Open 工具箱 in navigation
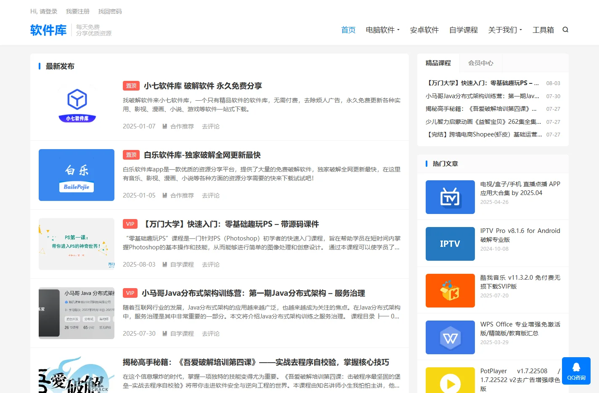Viewport: 599px width, 393px height. point(543,30)
